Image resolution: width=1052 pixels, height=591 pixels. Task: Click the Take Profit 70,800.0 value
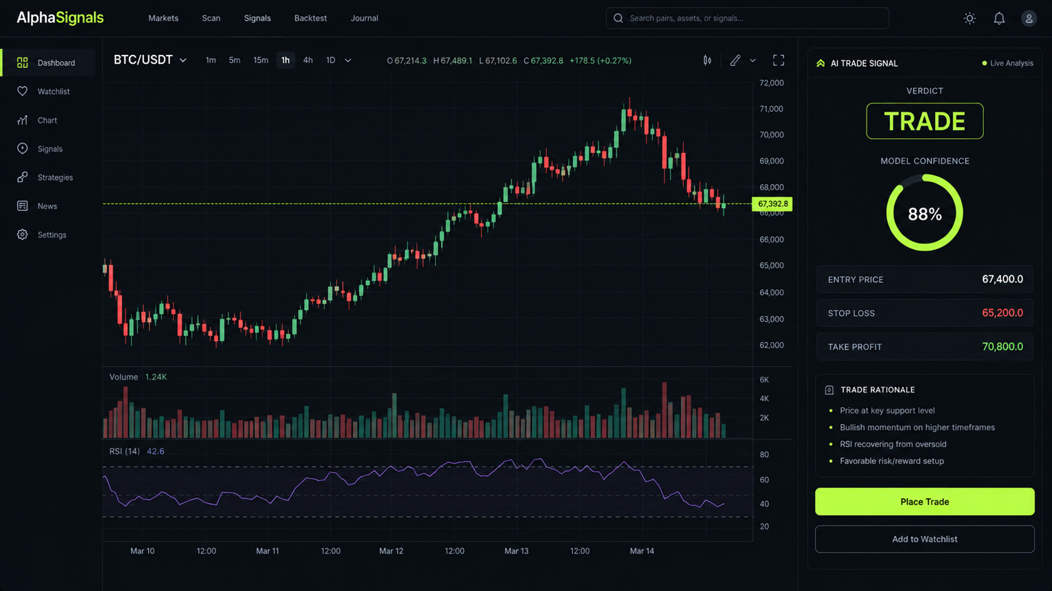1002,346
